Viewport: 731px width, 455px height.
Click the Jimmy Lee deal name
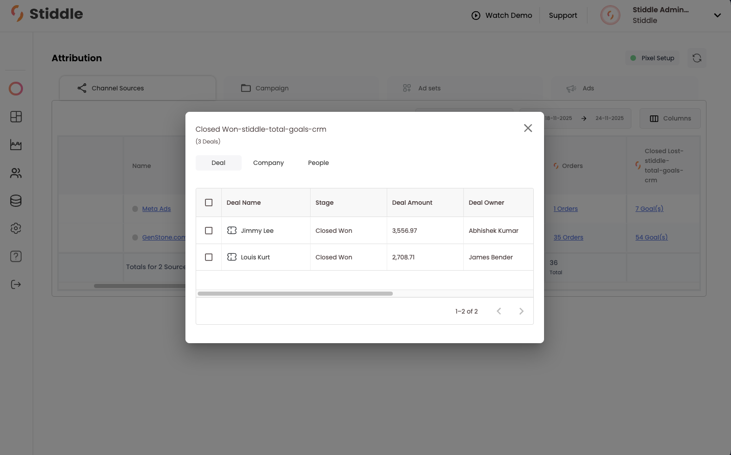[257, 231]
